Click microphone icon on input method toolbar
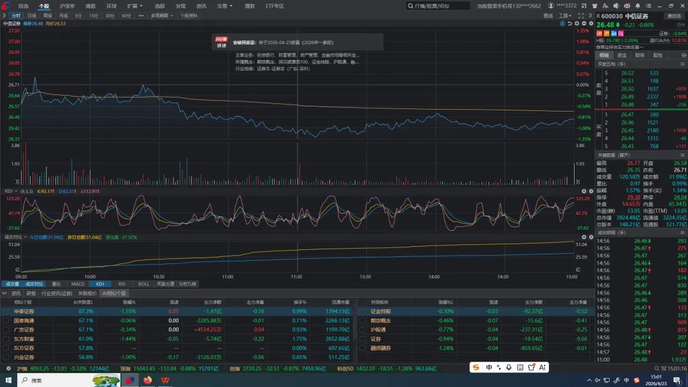This screenshot has height=387, width=688. pos(509,367)
